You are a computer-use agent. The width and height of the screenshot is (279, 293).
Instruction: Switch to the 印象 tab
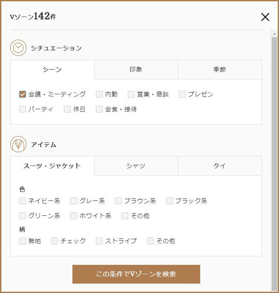pos(136,70)
